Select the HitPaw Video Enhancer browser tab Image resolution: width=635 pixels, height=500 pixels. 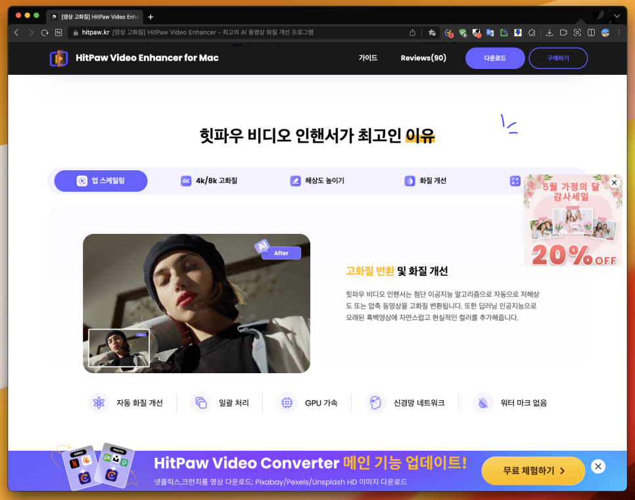point(95,17)
